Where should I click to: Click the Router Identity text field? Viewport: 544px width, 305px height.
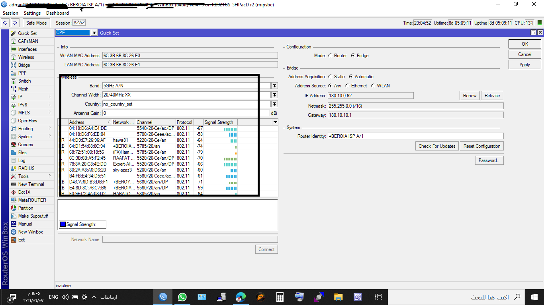tap(415, 136)
